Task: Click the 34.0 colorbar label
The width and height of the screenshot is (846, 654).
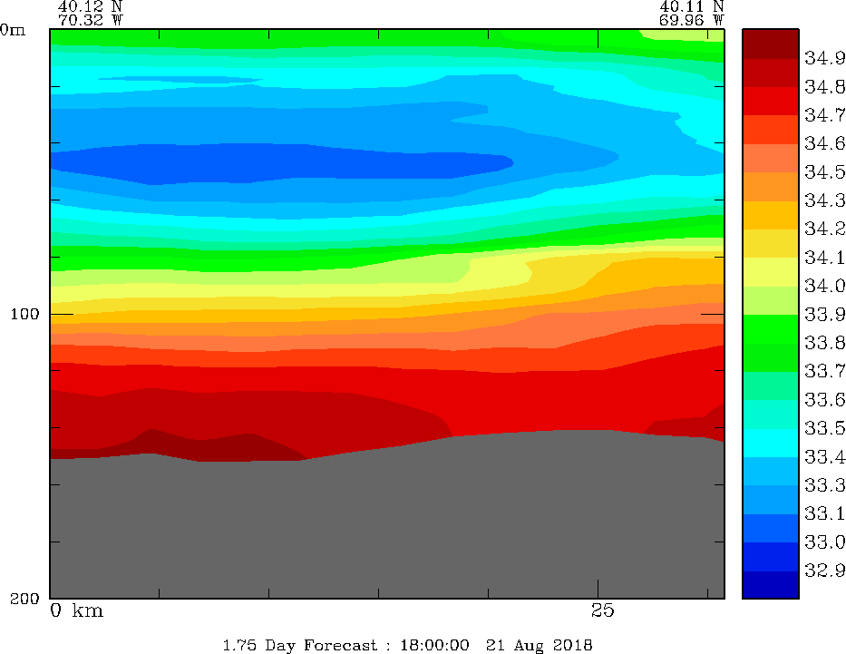Action: coord(824,286)
